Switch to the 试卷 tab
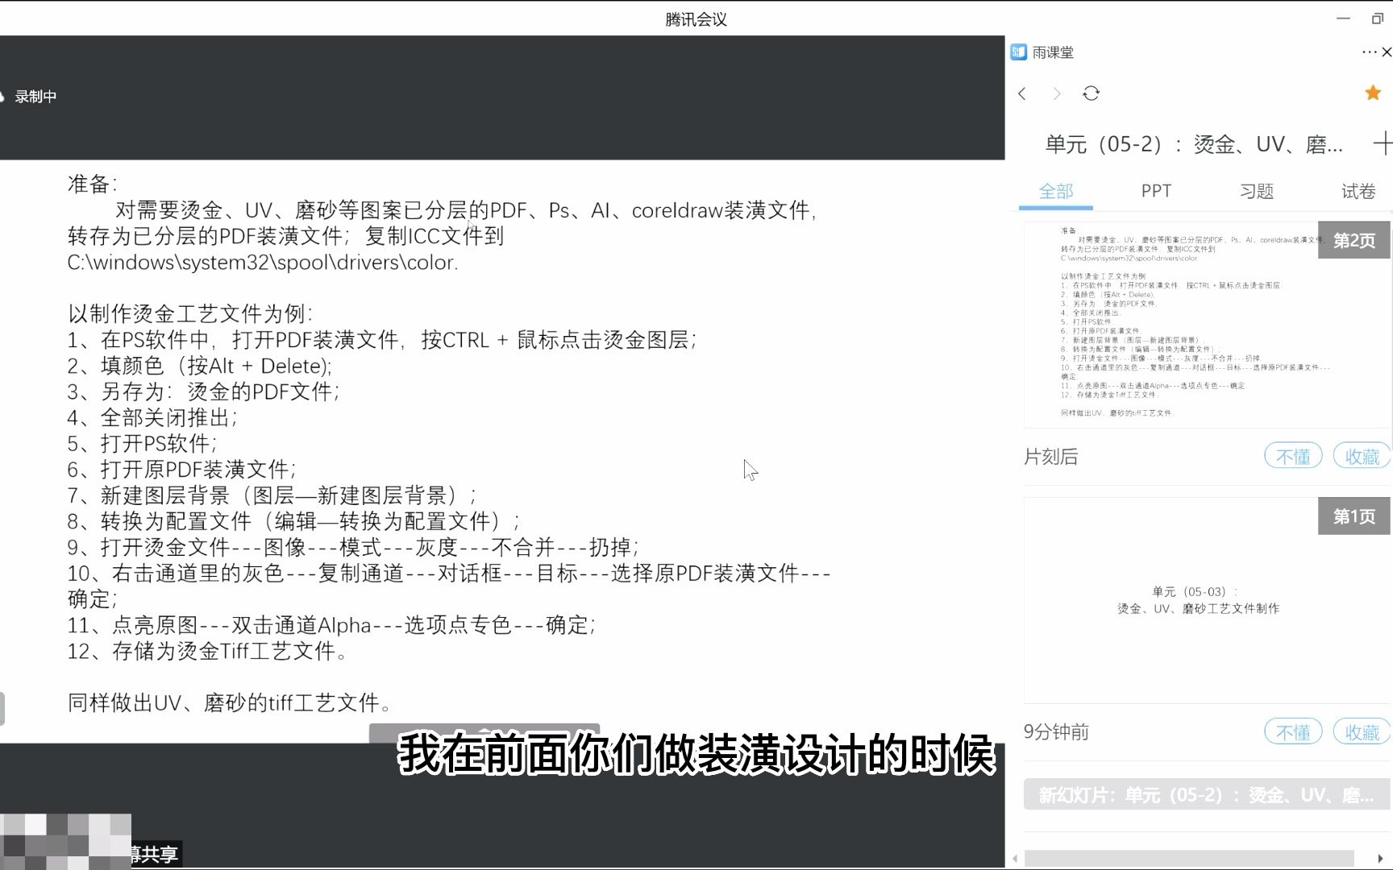 (1358, 192)
